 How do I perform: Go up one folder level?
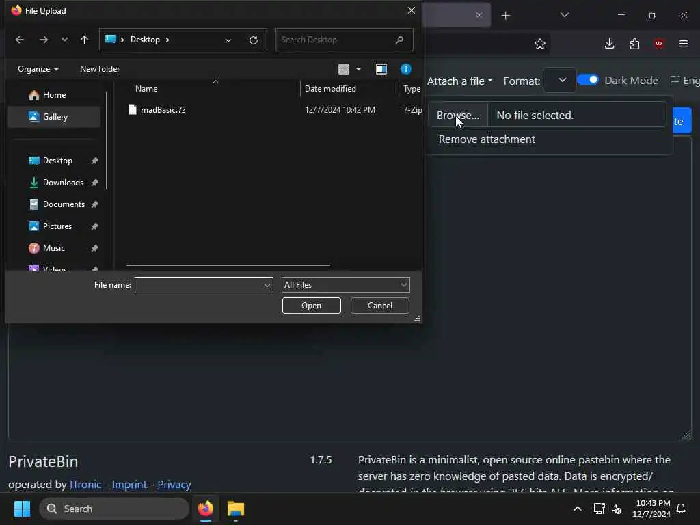click(84, 40)
